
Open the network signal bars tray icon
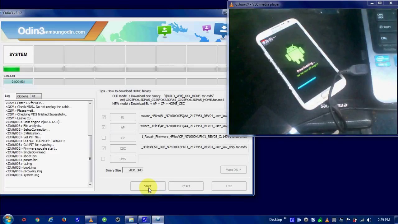(362, 220)
